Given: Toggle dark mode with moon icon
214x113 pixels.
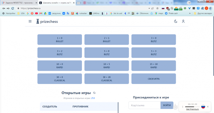Looking at the screenshot, I should (176, 21).
